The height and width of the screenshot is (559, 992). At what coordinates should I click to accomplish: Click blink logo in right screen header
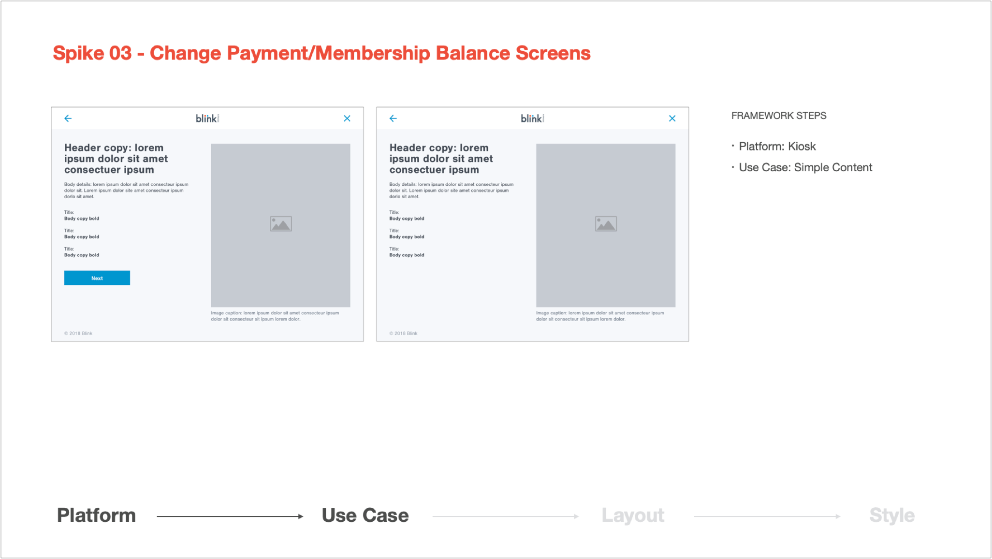pyautogui.click(x=532, y=118)
